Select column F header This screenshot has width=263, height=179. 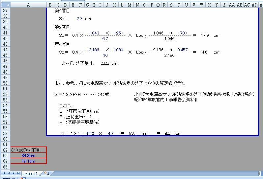80,5
